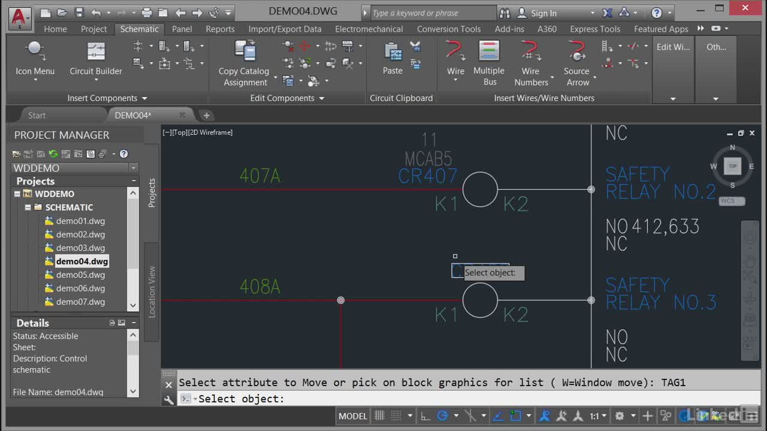This screenshot has width=767, height=431.
Task: Expand the Edit Wires panel
Action: 673,98
